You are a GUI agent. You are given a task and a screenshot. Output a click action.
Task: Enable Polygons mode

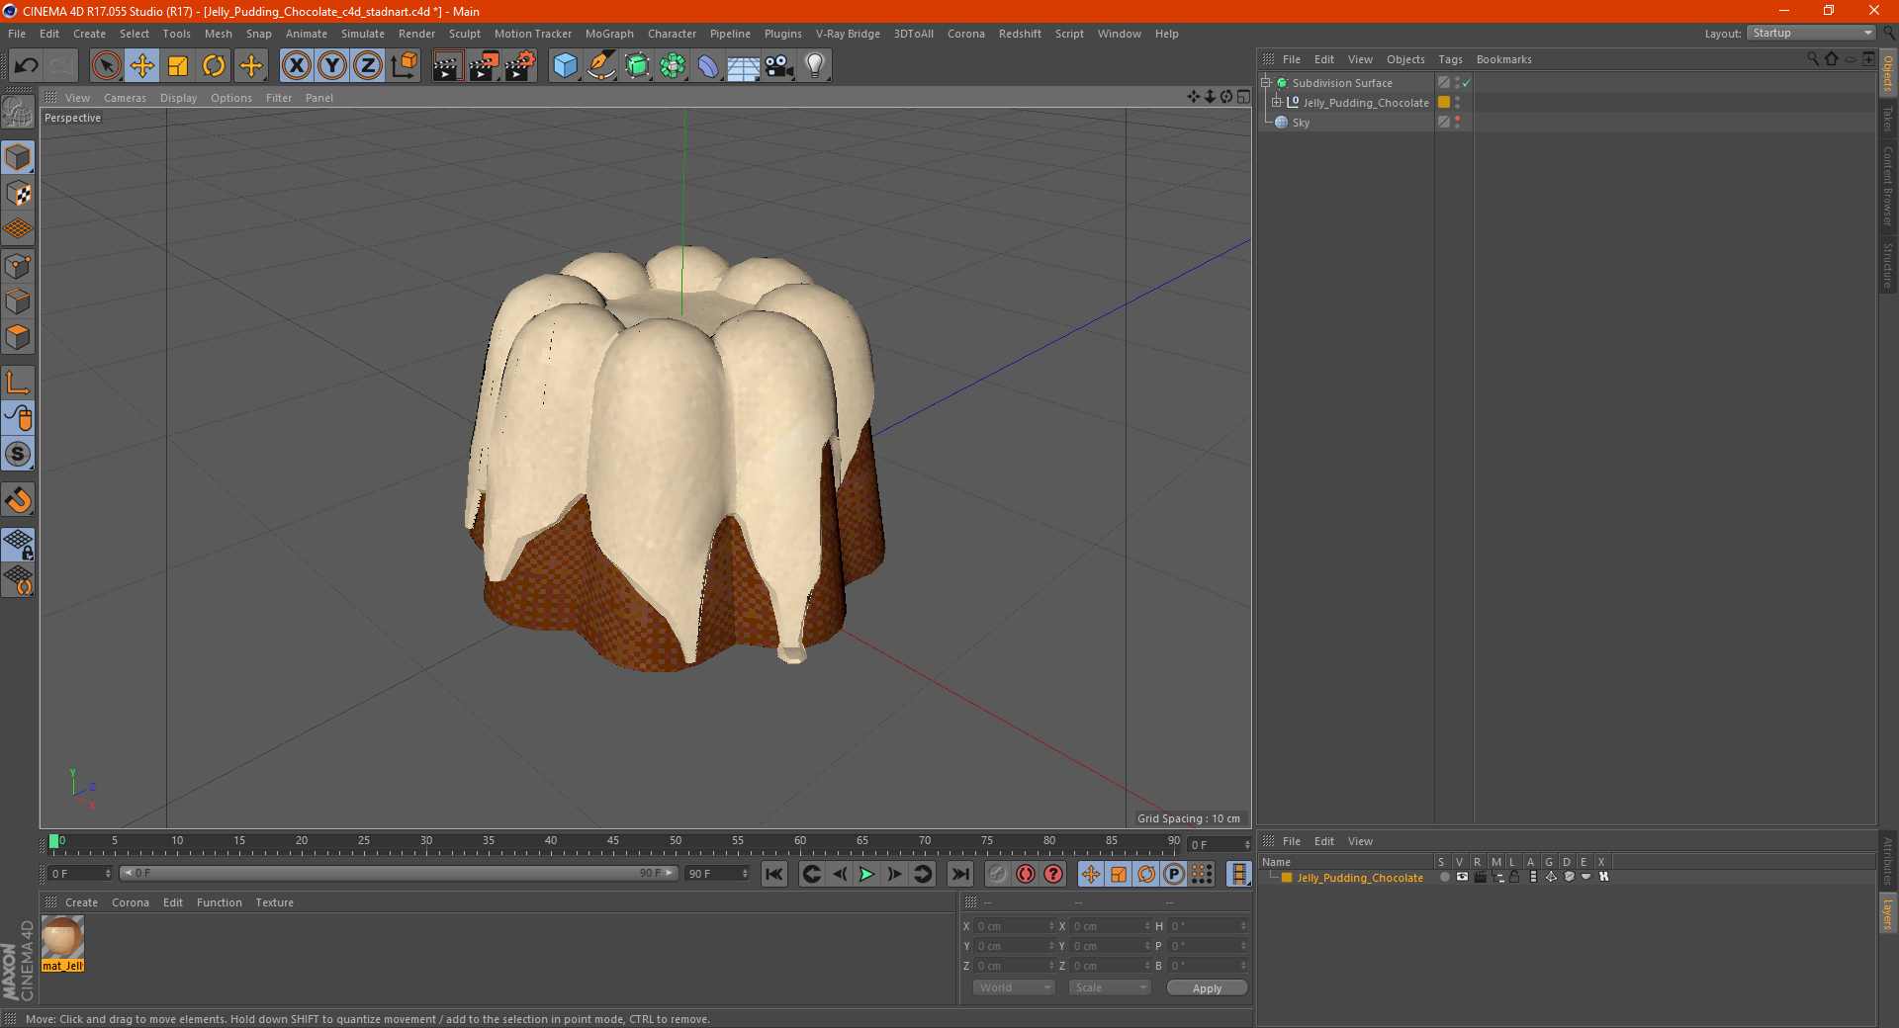coord(19,337)
